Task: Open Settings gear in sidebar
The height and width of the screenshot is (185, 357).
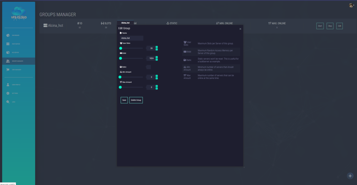Action: coord(8,93)
